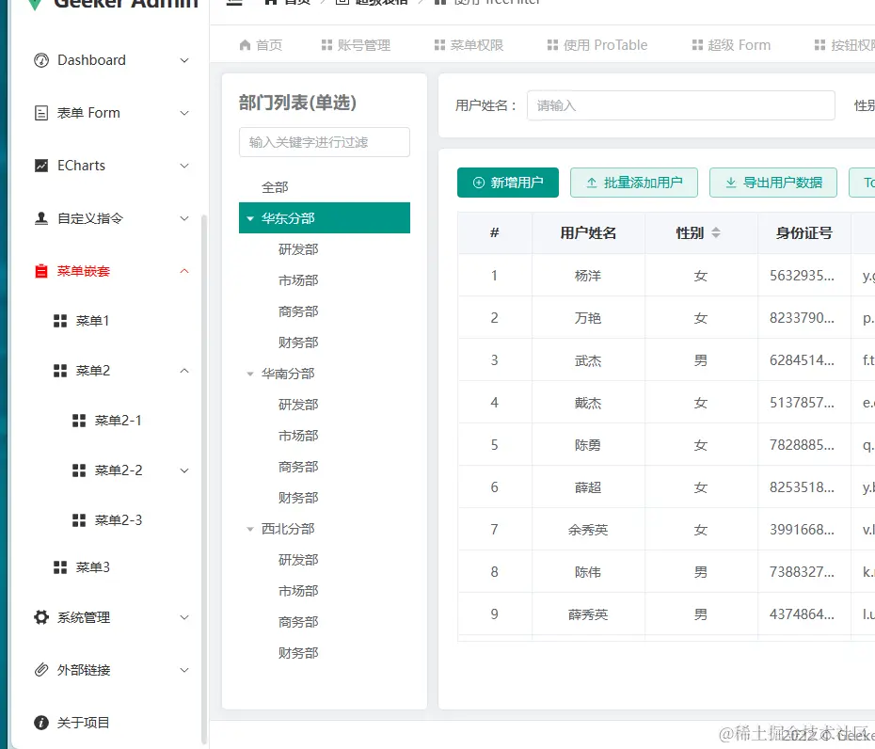Collapse the 菜单2 submenu chevron
Image resolution: width=875 pixels, height=749 pixels.
pyautogui.click(x=184, y=371)
